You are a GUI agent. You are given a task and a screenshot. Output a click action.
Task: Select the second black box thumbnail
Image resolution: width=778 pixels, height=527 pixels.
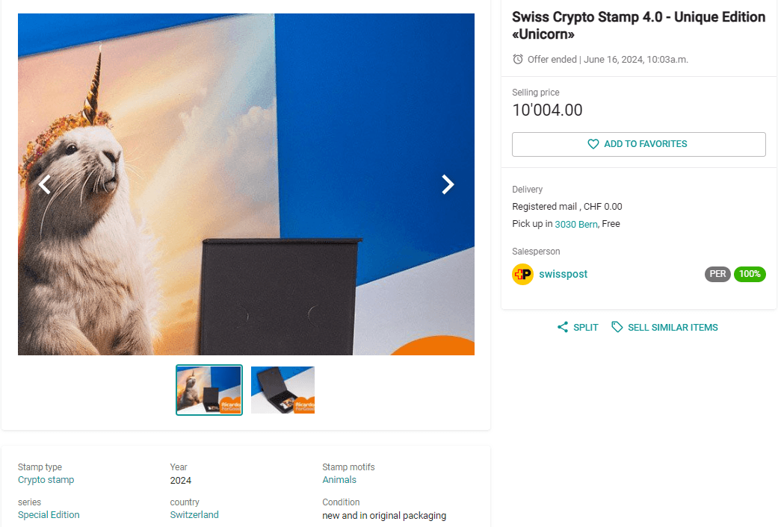pos(283,390)
